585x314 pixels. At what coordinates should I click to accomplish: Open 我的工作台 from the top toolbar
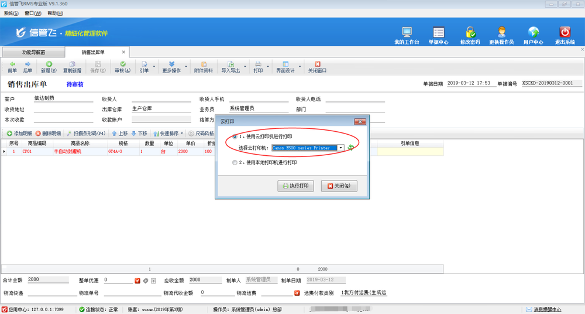(407, 33)
